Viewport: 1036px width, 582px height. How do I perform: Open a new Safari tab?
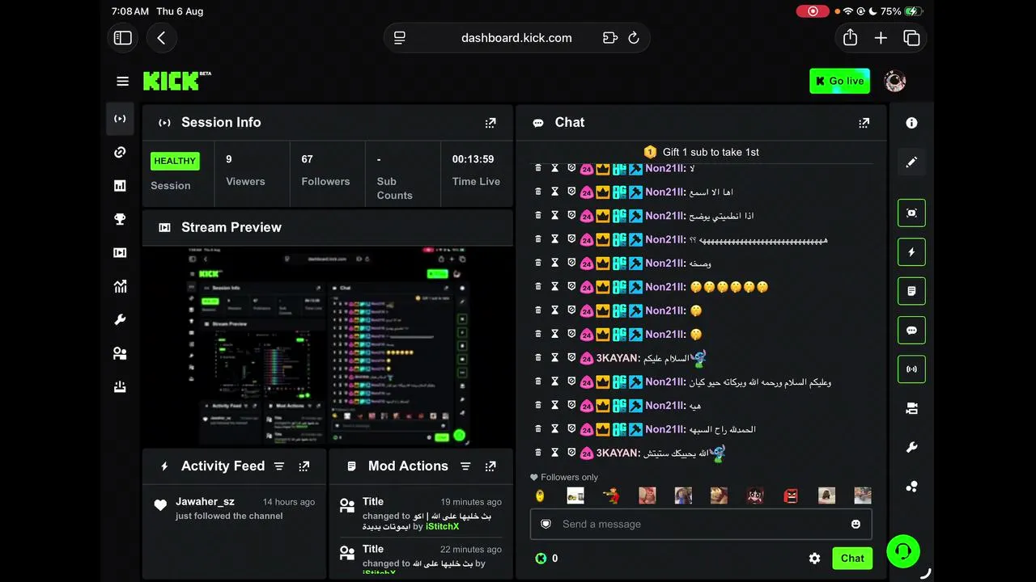point(881,38)
